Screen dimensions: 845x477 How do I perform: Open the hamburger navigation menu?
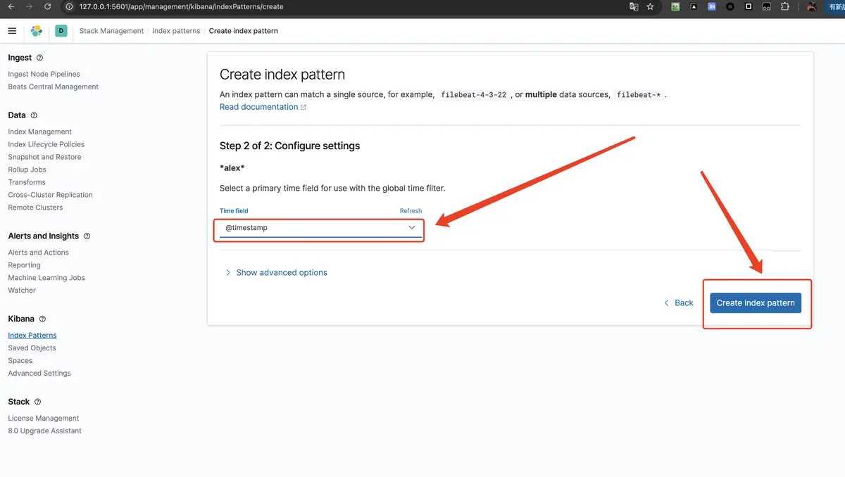click(x=12, y=31)
